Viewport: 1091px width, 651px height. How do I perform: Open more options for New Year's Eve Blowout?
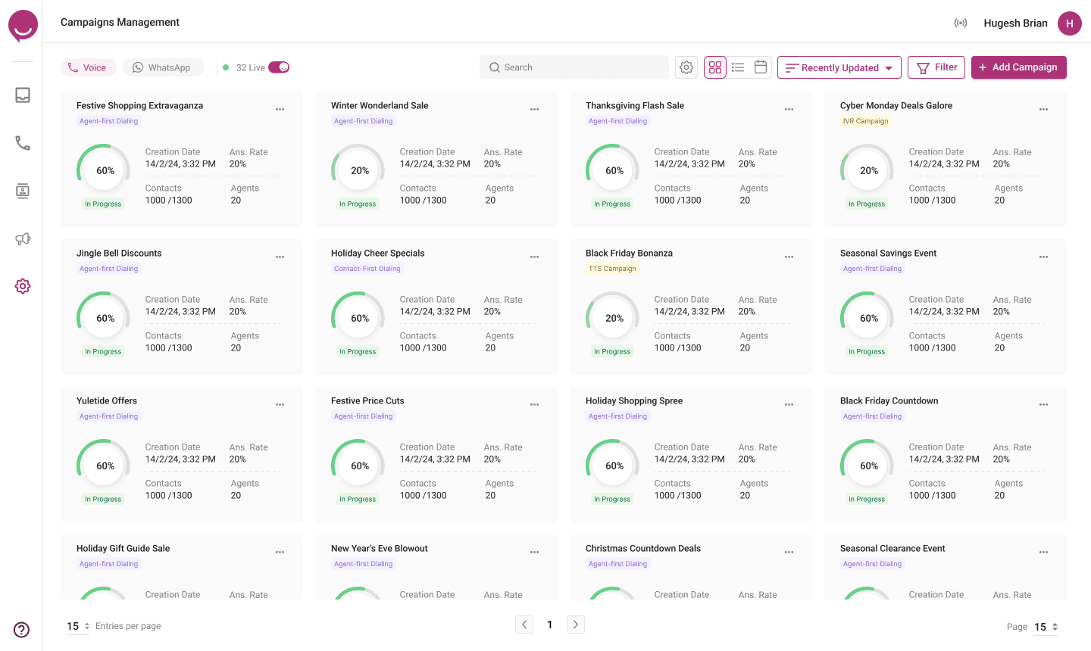(x=535, y=552)
